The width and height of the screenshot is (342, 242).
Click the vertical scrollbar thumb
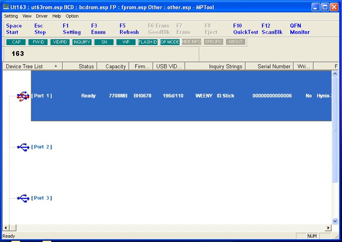(335, 130)
